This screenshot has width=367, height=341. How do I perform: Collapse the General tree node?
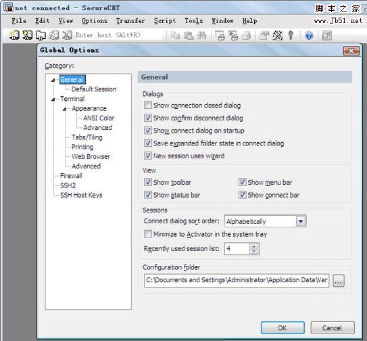[53, 80]
